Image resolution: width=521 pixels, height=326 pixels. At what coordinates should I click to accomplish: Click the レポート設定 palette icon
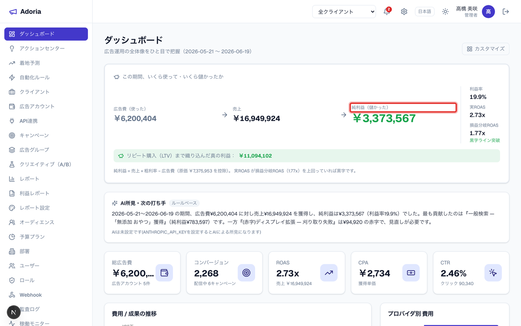point(12,208)
